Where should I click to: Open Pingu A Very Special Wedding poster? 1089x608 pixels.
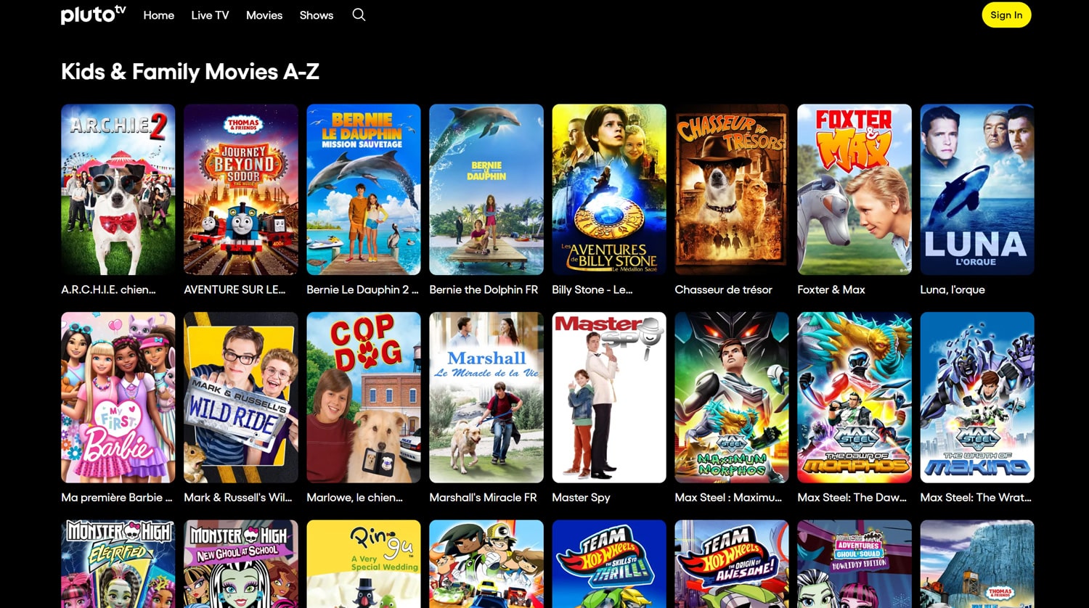364,564
